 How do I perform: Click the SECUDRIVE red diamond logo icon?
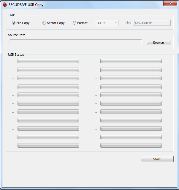[5, 5]
